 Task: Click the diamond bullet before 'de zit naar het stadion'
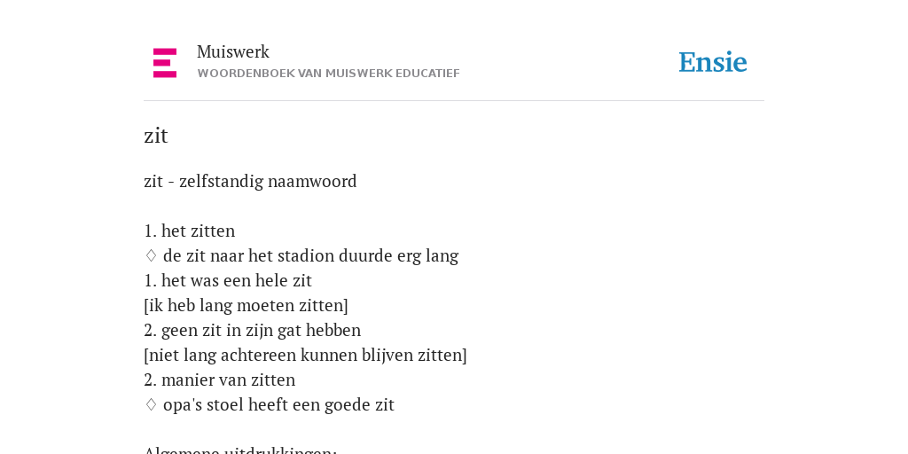click(151, 256)
